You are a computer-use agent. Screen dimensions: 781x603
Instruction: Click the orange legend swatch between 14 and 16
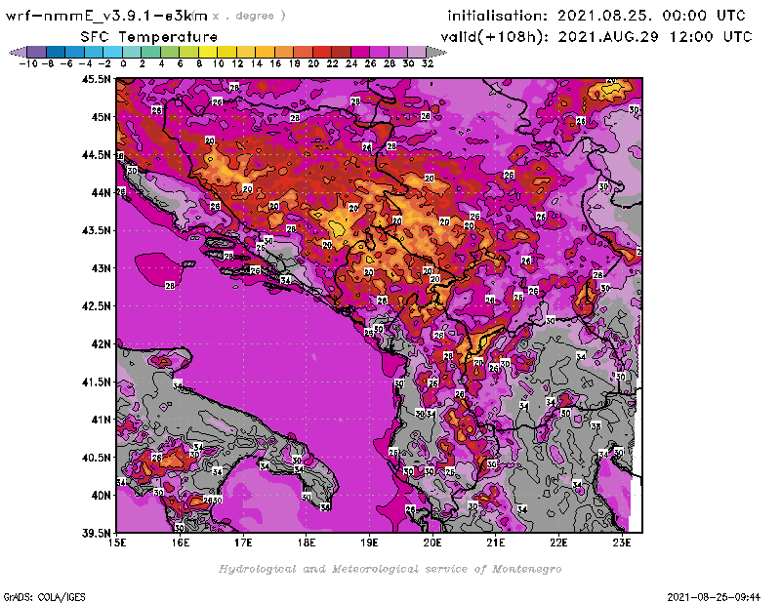[x=265, y=52]
